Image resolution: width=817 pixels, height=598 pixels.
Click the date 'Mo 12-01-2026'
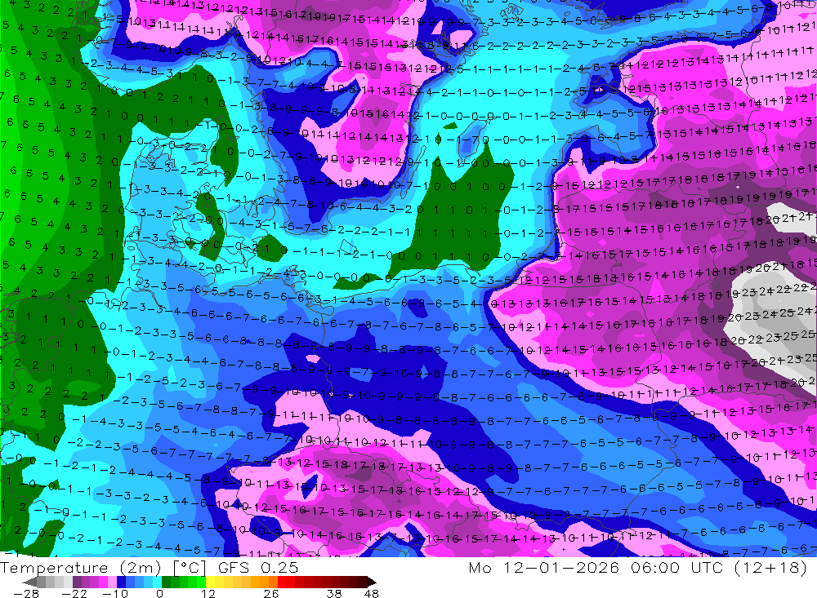[x=544, y=567]
